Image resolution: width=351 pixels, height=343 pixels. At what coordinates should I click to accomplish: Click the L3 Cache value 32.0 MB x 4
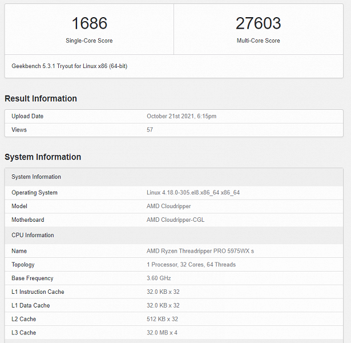click(x=162, y=333)
